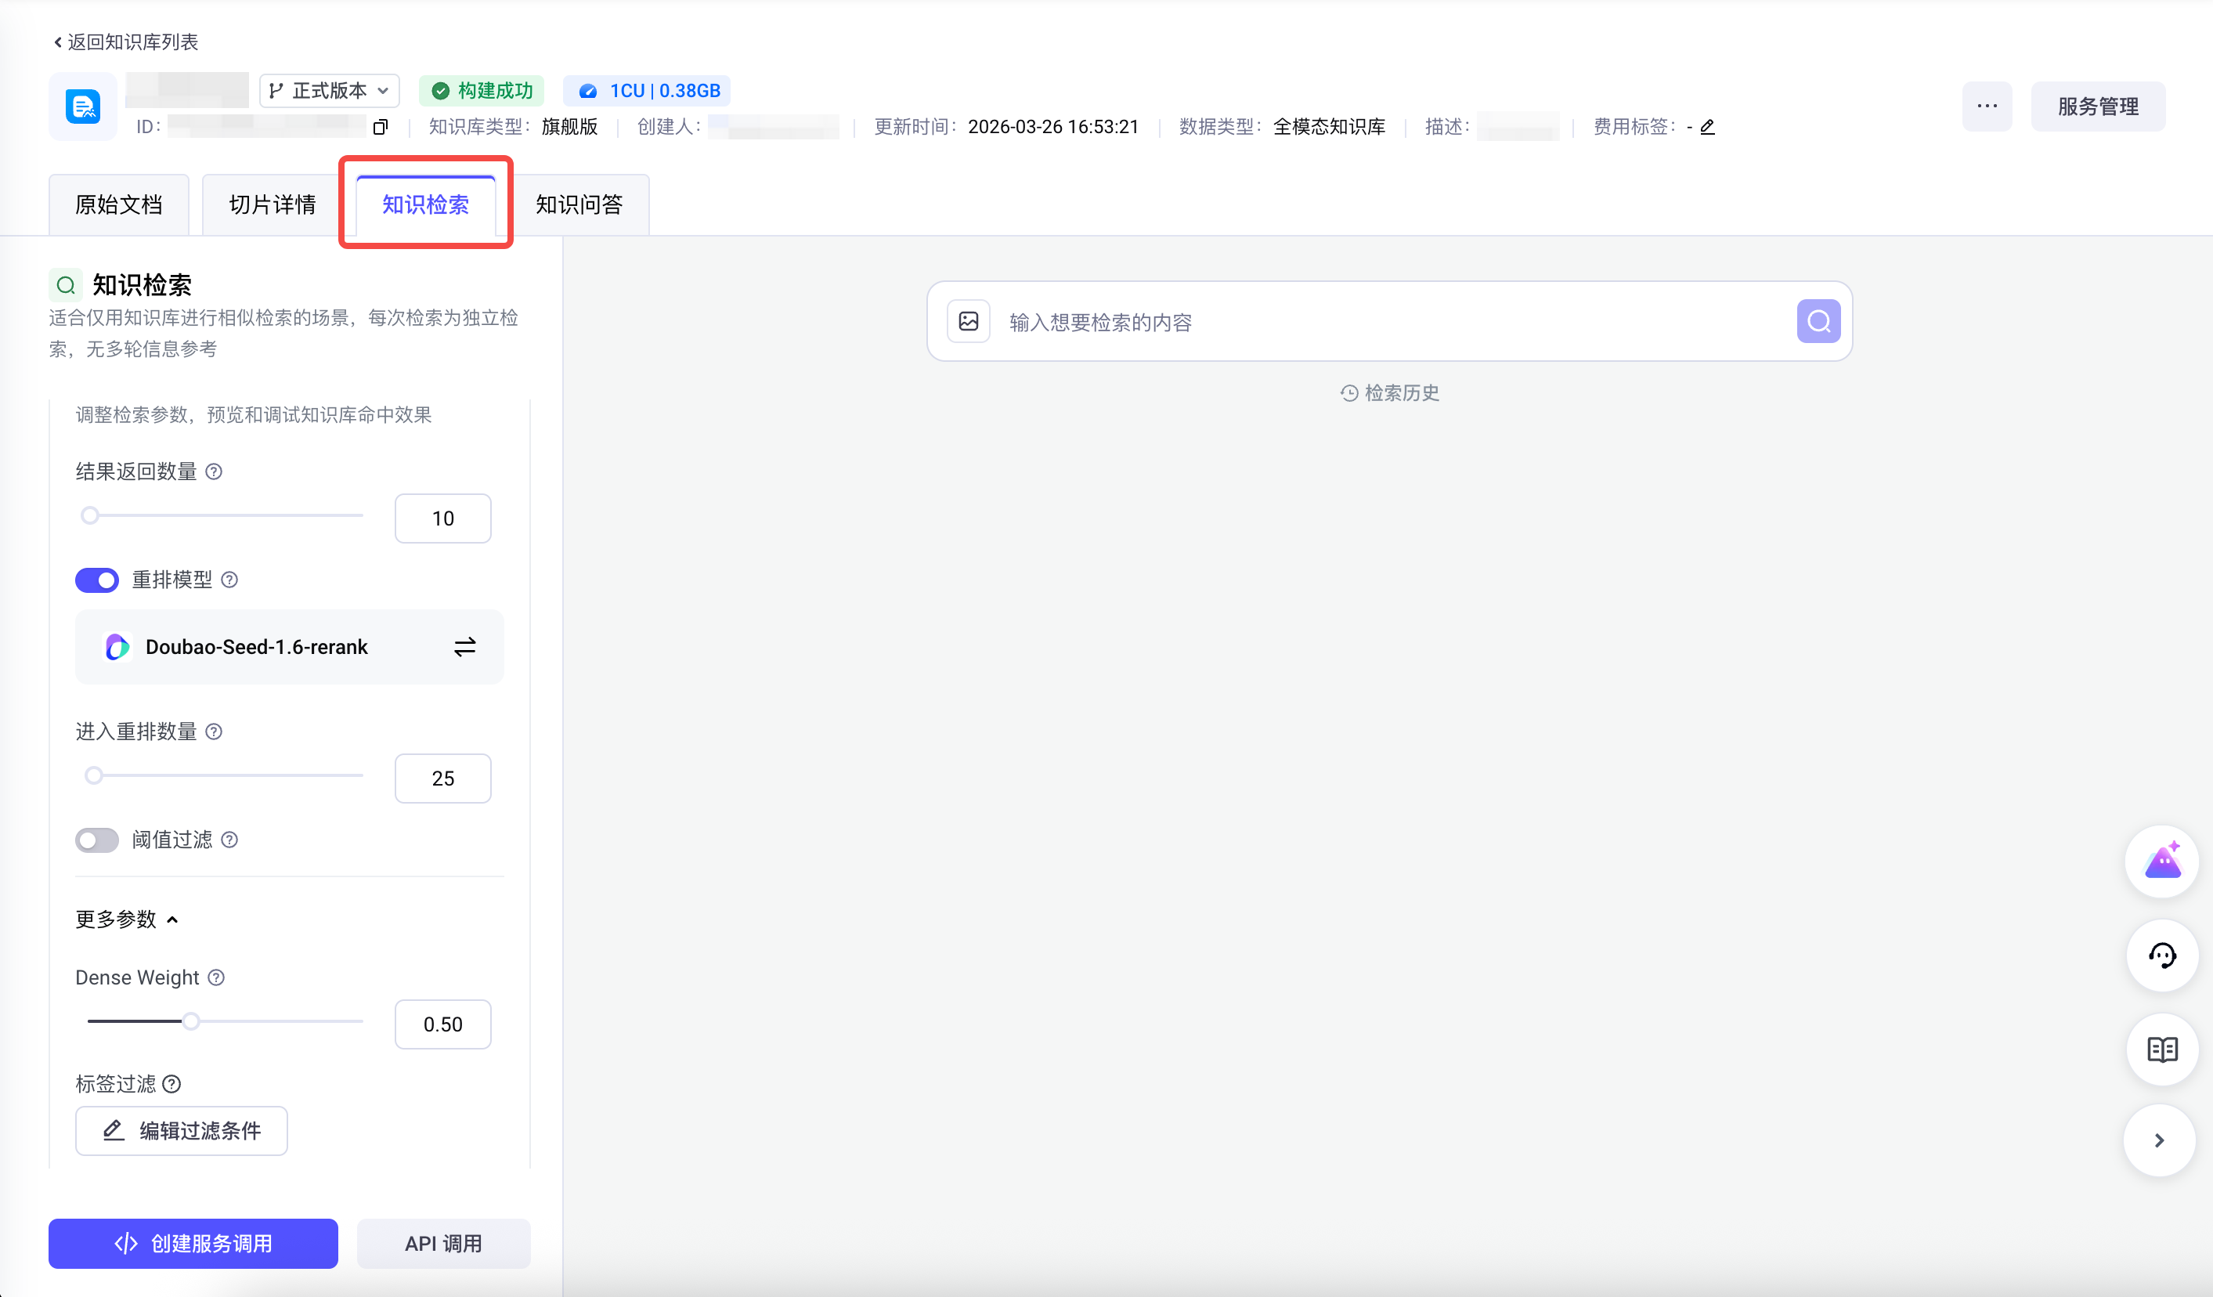Edit the cost tag pencil icon

coord(1707,128)
